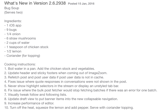Viewport: 167px width, 112px height.
Task: Click the Ingredients: label
Action: tap(13, 21)
